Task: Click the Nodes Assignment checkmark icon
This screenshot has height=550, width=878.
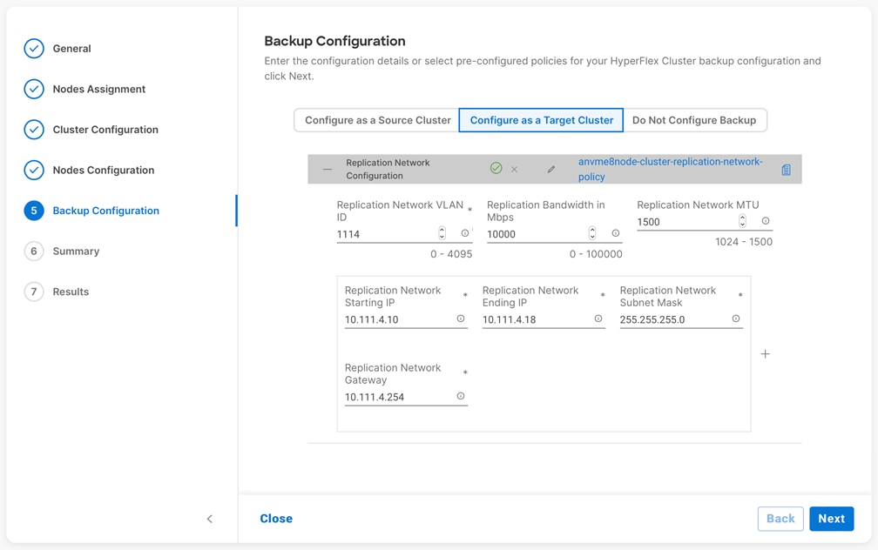Action: pos(34,89)
